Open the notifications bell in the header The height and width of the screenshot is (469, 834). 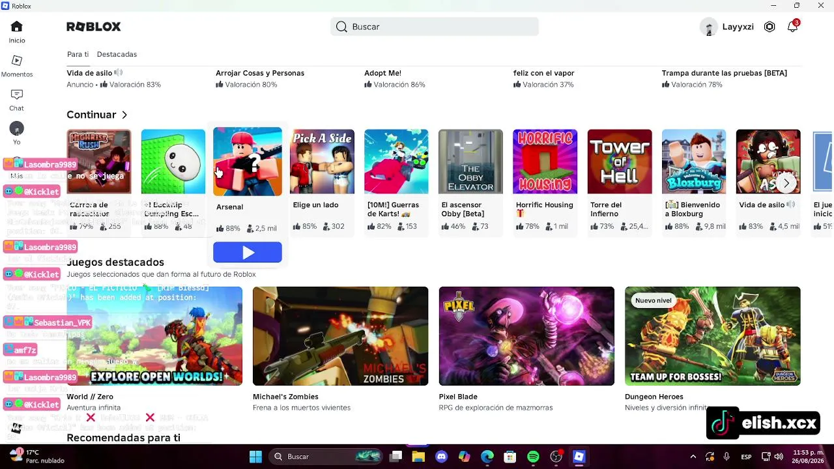coord(792,27)
